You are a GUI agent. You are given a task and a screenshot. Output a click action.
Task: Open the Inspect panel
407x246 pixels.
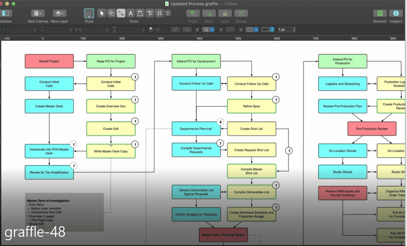point(396,13)
